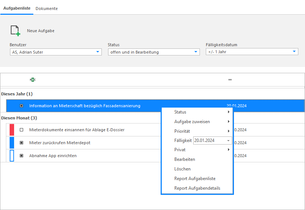Image resolution: width=305 pixels, height=210 pixels.
Task: Select the Dieses Jahr (1) group header
Action: tap(17, 94)
